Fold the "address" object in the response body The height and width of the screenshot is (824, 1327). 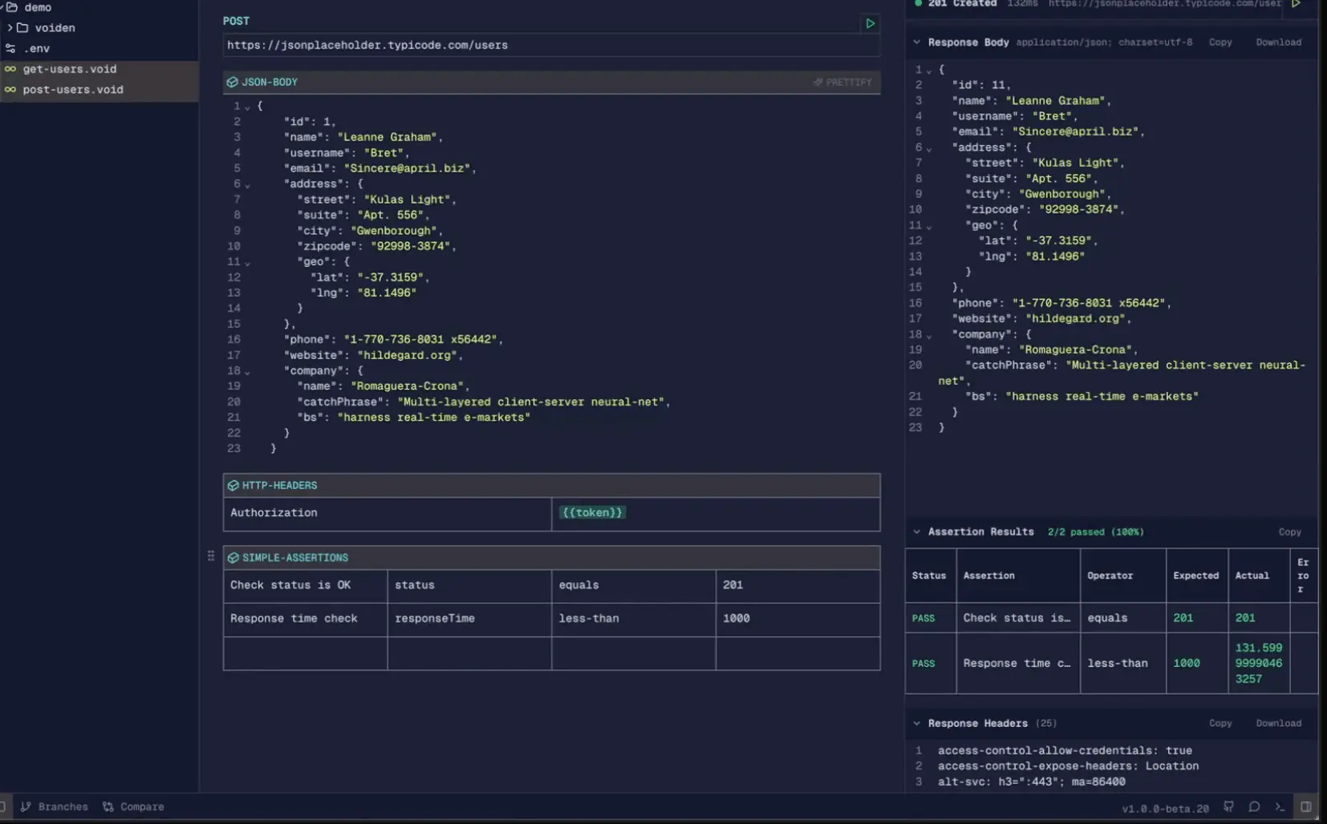[x=929, y=148]
